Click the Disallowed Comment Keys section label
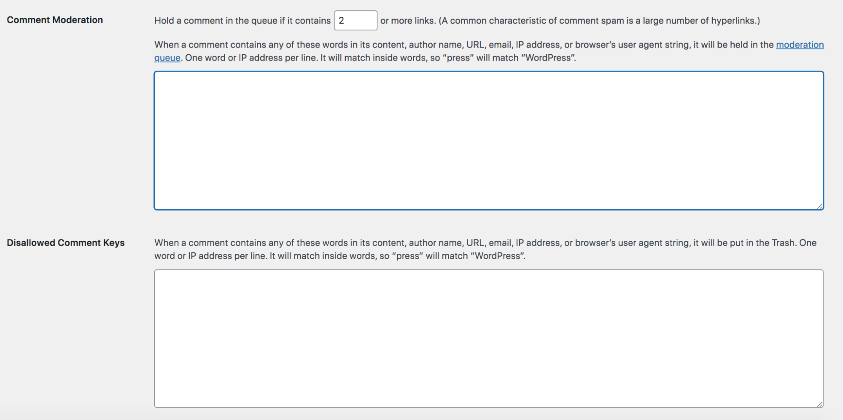The image size is (843, 420). pos(66,243)
